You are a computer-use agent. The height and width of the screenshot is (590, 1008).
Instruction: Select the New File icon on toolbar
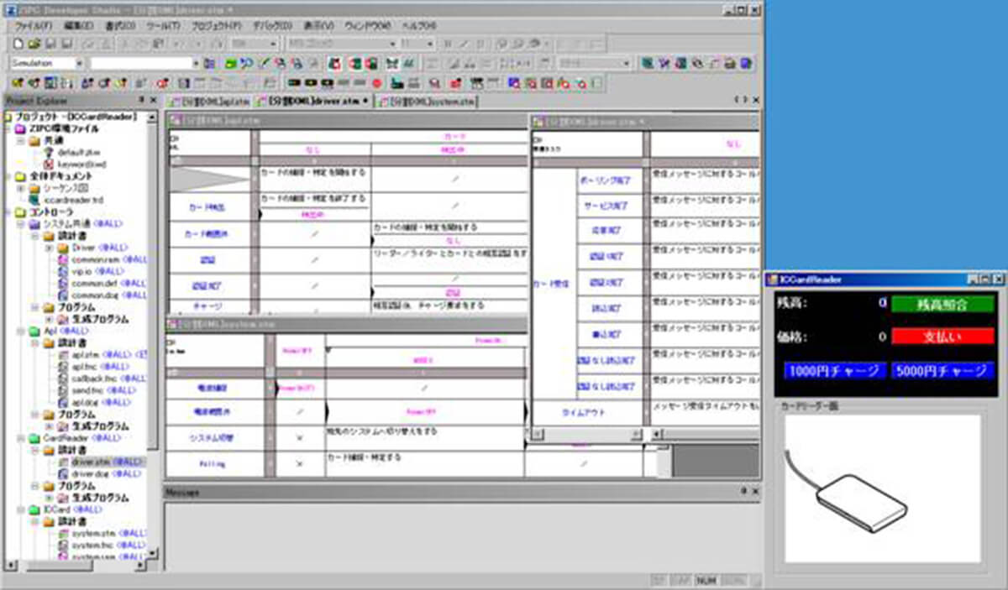18,43
